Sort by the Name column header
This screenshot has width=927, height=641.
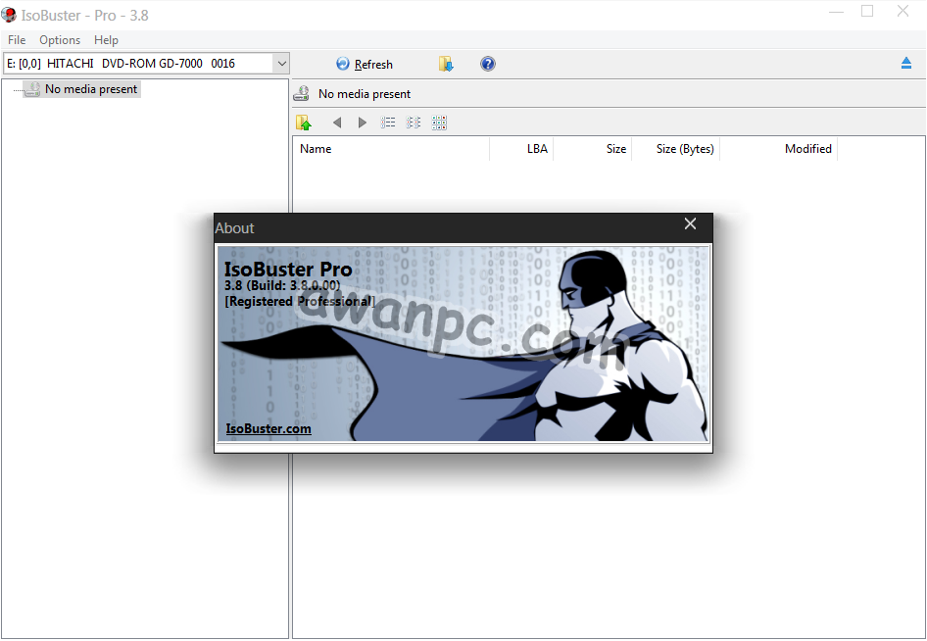click(x=391, y=149)
